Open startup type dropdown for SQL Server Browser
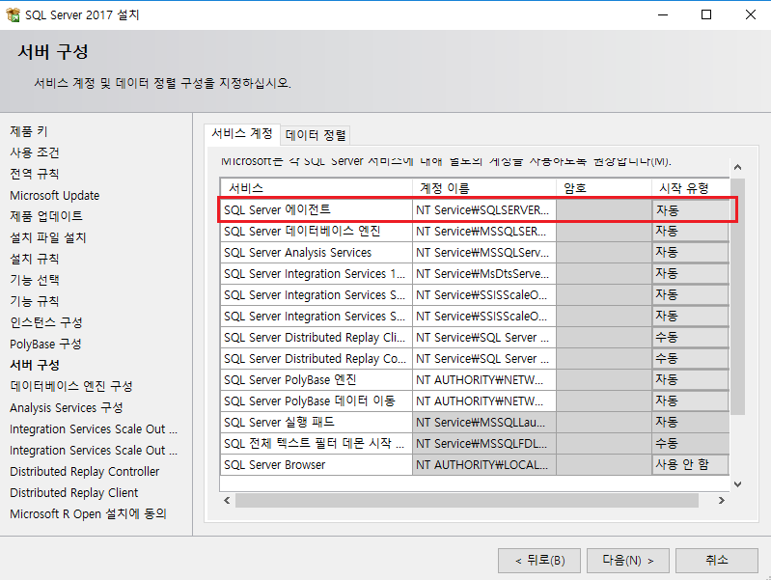This screenshot has height=580, width=771. (690, 465)
